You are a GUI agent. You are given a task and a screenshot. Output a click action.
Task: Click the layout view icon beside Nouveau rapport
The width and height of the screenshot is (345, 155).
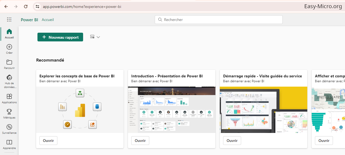pyautogui.click(x=92, y=37)
